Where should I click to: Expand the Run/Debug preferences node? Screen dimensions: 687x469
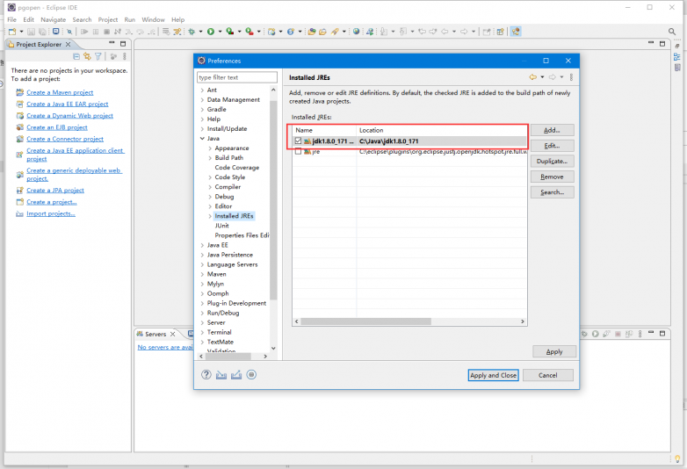[202, 313]
